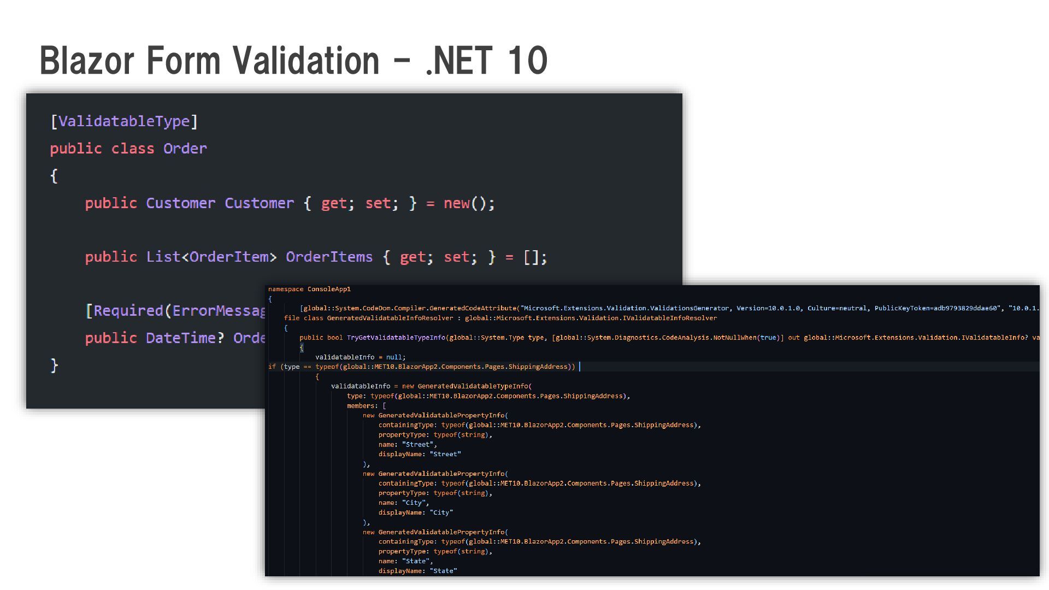Viewport: 1049px width, 590px height.
Task: Click the name: "Street" value
Action: pyautogui.click(x=419, y=445)
